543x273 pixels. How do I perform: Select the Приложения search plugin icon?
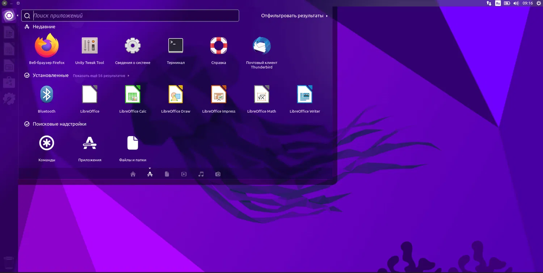tap(90, 143)
